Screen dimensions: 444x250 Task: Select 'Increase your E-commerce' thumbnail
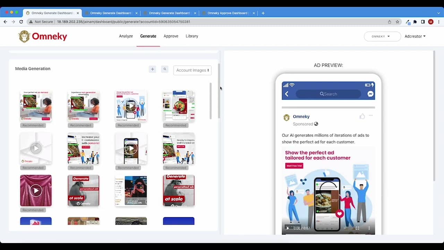pos(83,148)
